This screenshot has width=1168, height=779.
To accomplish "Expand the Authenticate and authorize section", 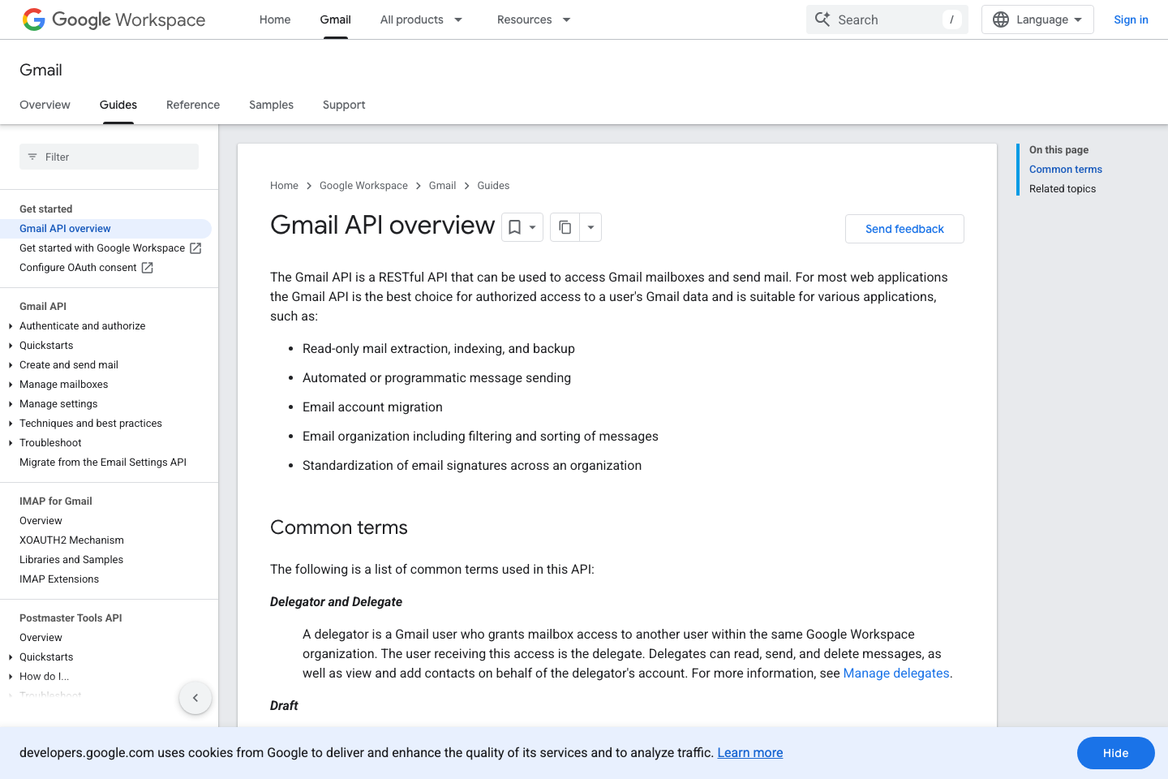I will tap(10, 325).
